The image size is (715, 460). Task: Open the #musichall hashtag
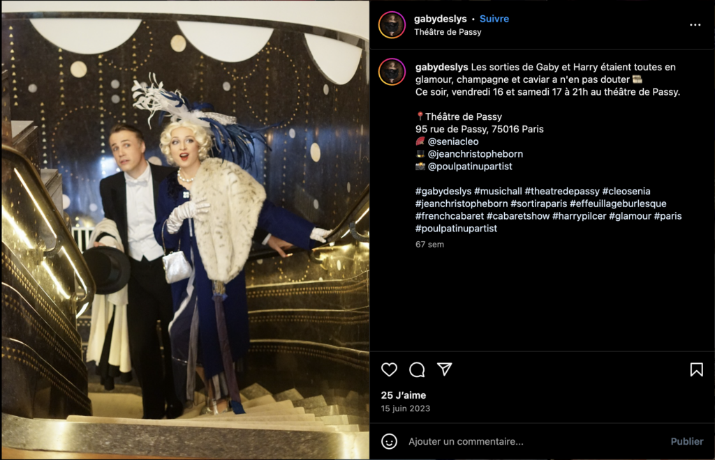pyautogui.click(x=498, y=191)
